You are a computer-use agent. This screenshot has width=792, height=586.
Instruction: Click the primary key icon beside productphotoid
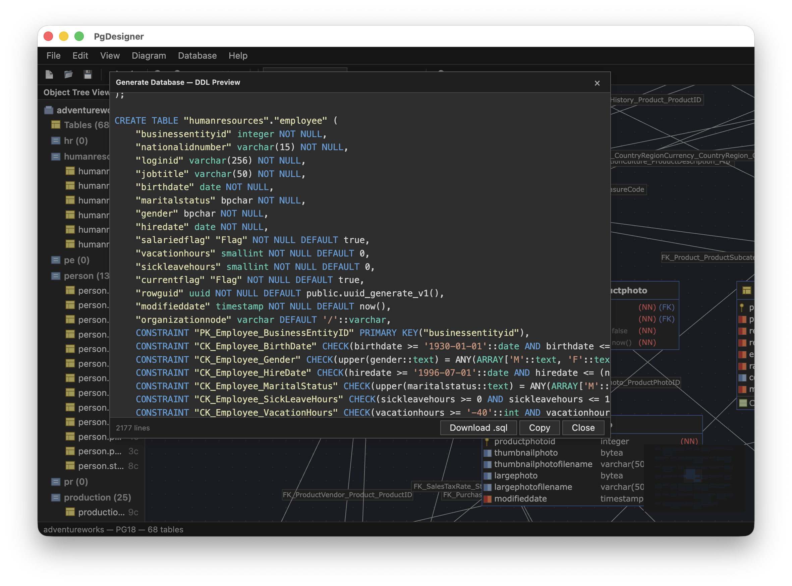tap(487, 441)
